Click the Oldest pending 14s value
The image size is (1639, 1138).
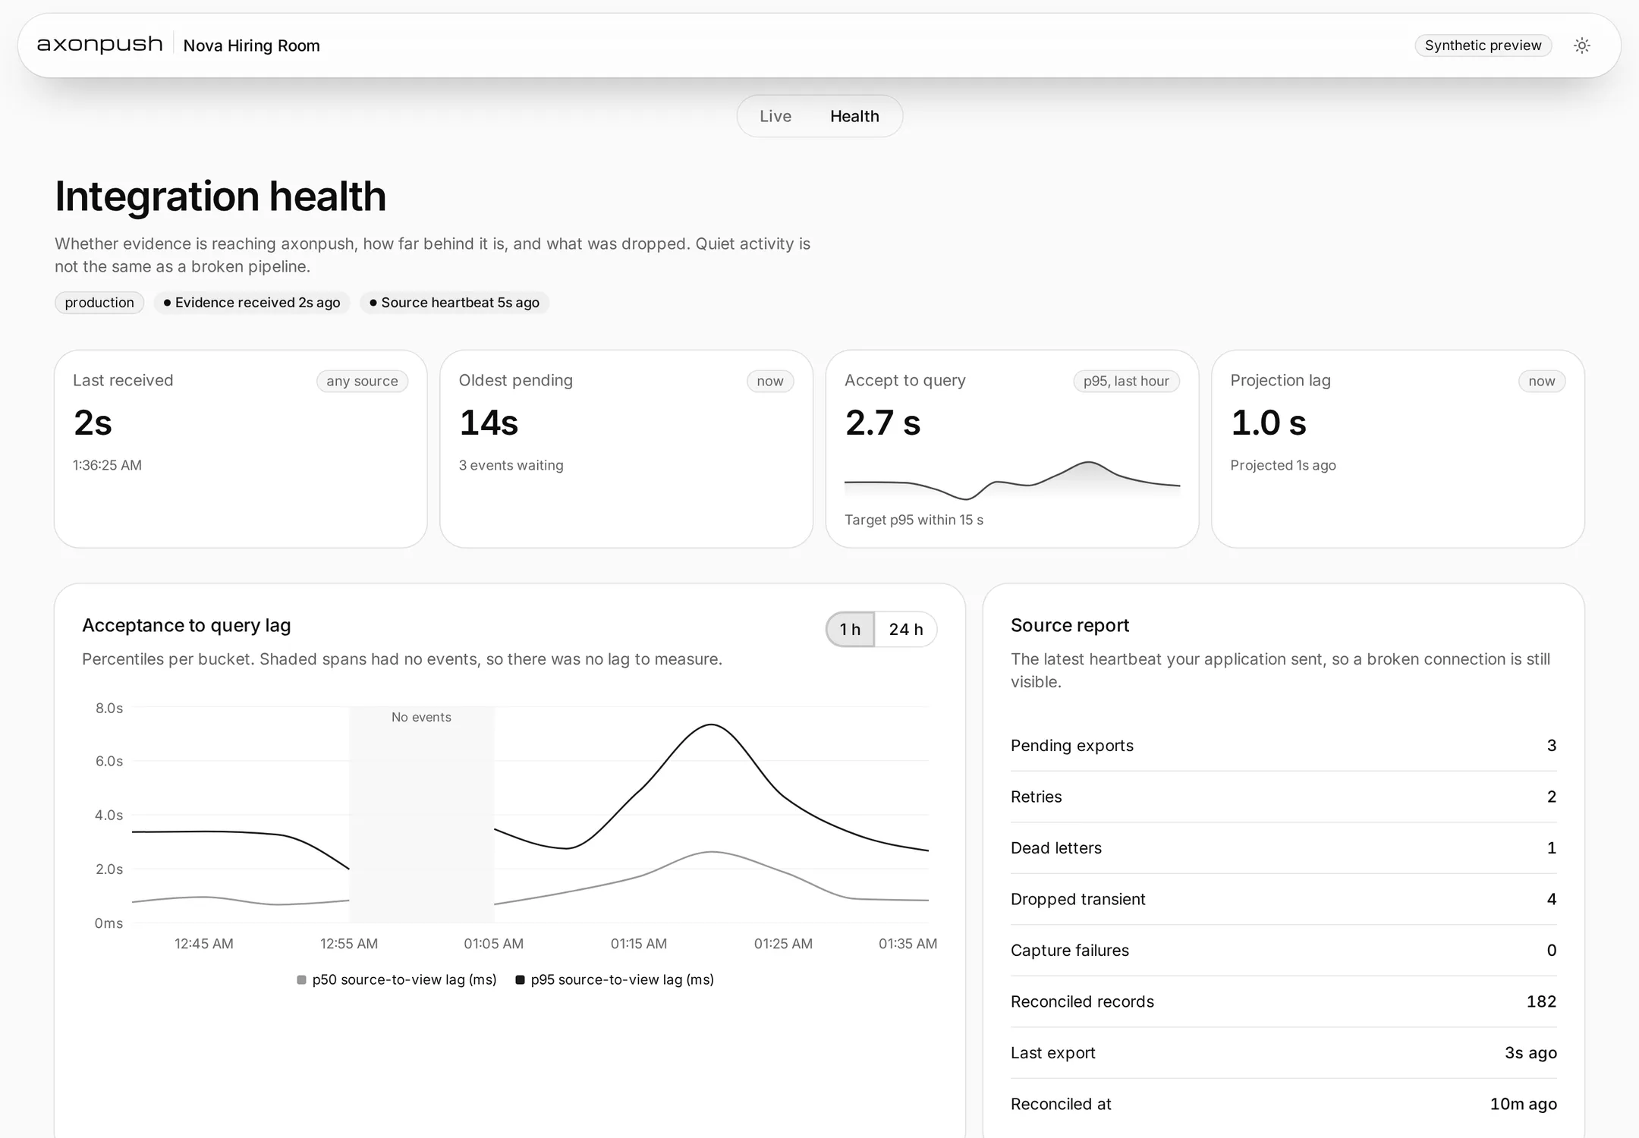(x=489, y=423)
